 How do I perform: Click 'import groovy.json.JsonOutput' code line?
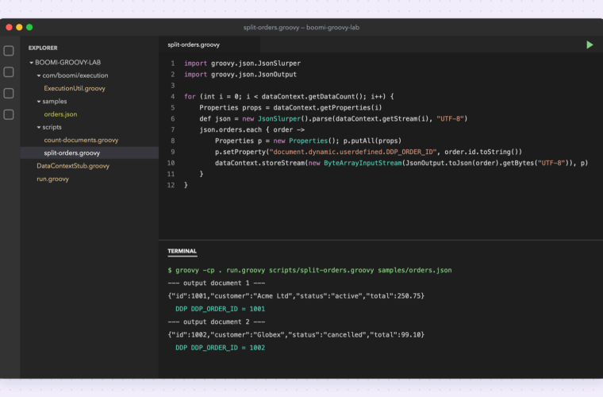(240, 75)
